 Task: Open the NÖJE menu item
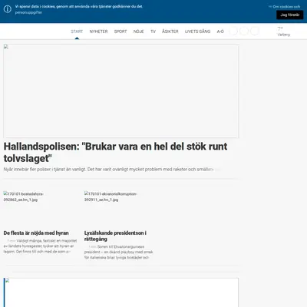pos(138,31)
